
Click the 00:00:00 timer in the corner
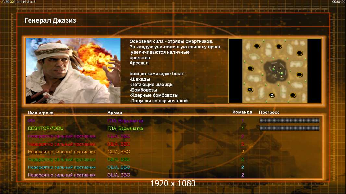[x=339, y=2]
